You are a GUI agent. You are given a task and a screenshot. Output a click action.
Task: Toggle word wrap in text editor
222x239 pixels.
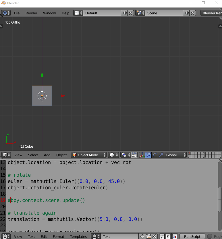click(x=168, y=236)
